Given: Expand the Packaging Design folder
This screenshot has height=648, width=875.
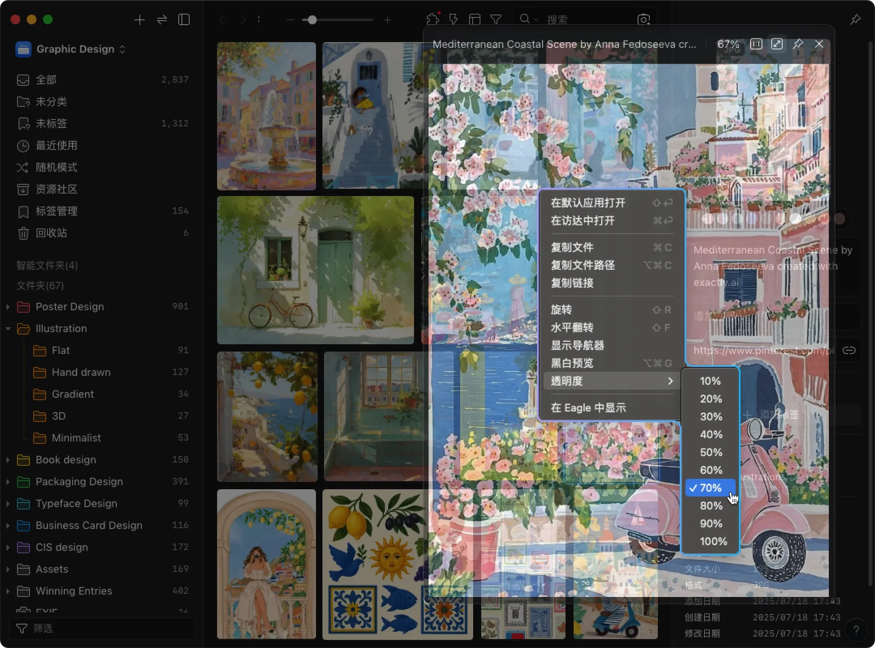Looking at the screenshot, I should 8,481.
